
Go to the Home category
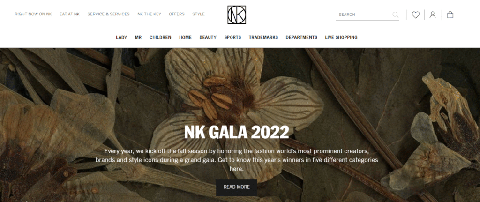(x=185, y=37)
